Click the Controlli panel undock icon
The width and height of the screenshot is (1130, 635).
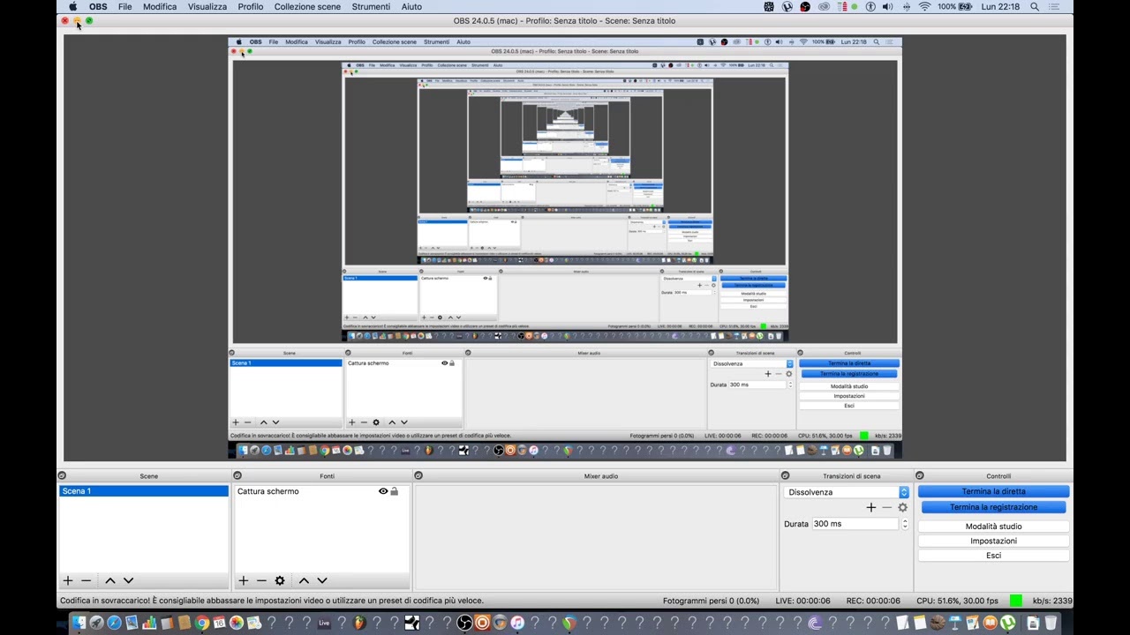[x=920, y=476]
